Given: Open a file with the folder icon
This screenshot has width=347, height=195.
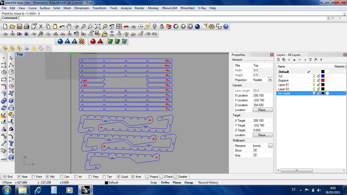Looking at the screenshot, I should click(x=12, y=27).
